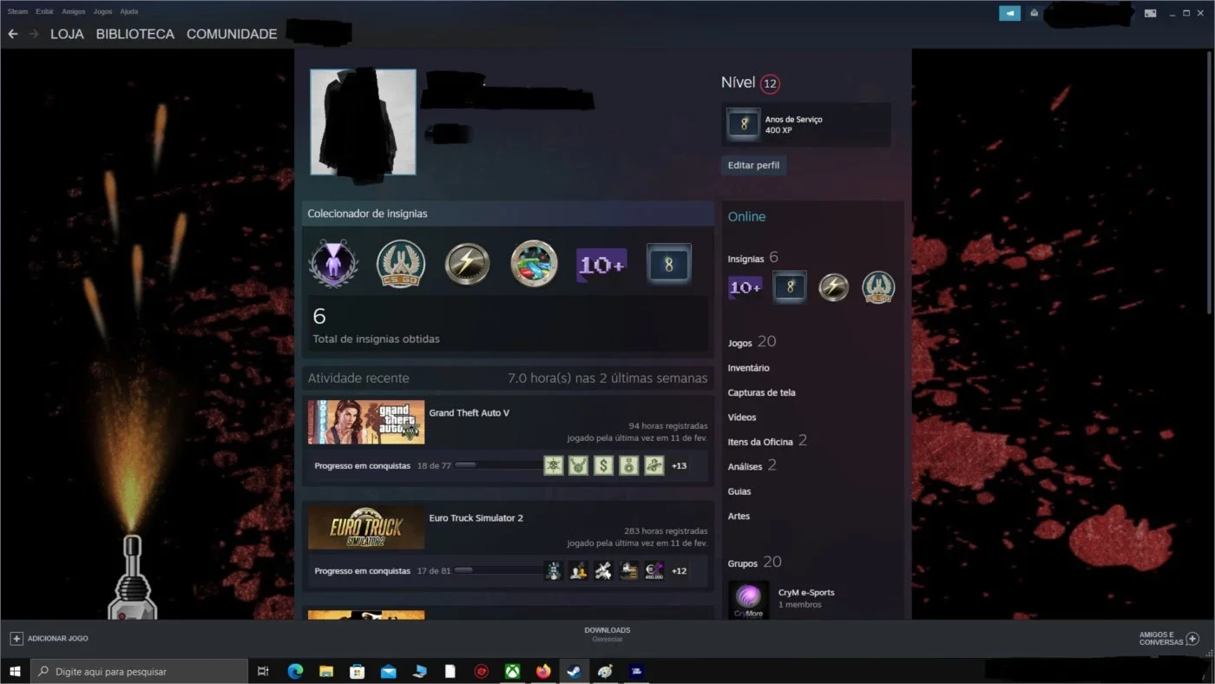Screen dimensions: 1215x684
Task: Open the Exibir menu
Action: point(44,12)
